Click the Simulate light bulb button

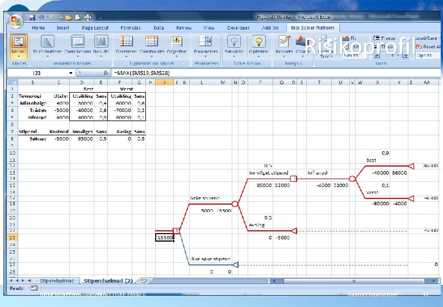pyautogui.click(x=234, y=45)
